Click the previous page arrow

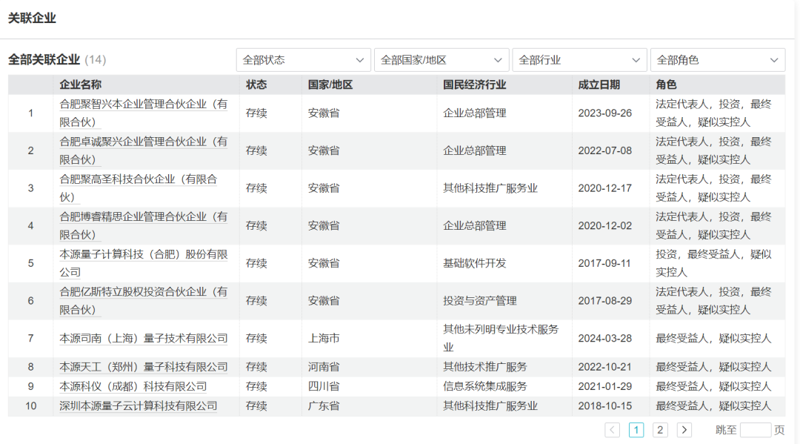pyautogui.click(x=613, y=430)
